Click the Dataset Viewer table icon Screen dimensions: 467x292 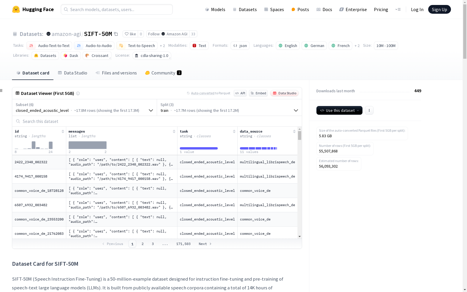[x=18, y=93]
